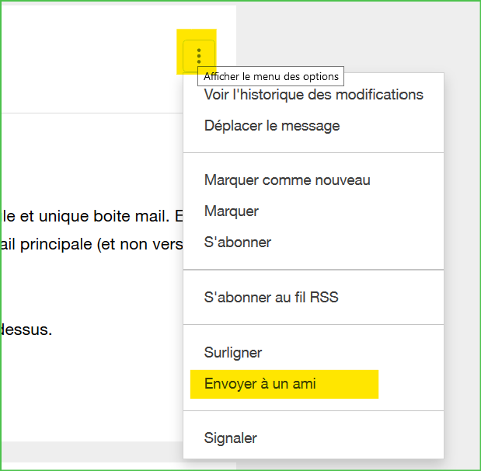Choose "S'abonner au fil RSS"

tap(271, 298)
